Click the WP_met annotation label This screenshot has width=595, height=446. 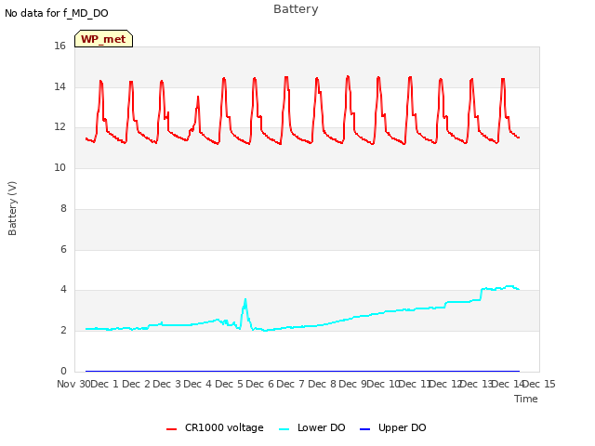pyautogui.click(x=103, y=39)
